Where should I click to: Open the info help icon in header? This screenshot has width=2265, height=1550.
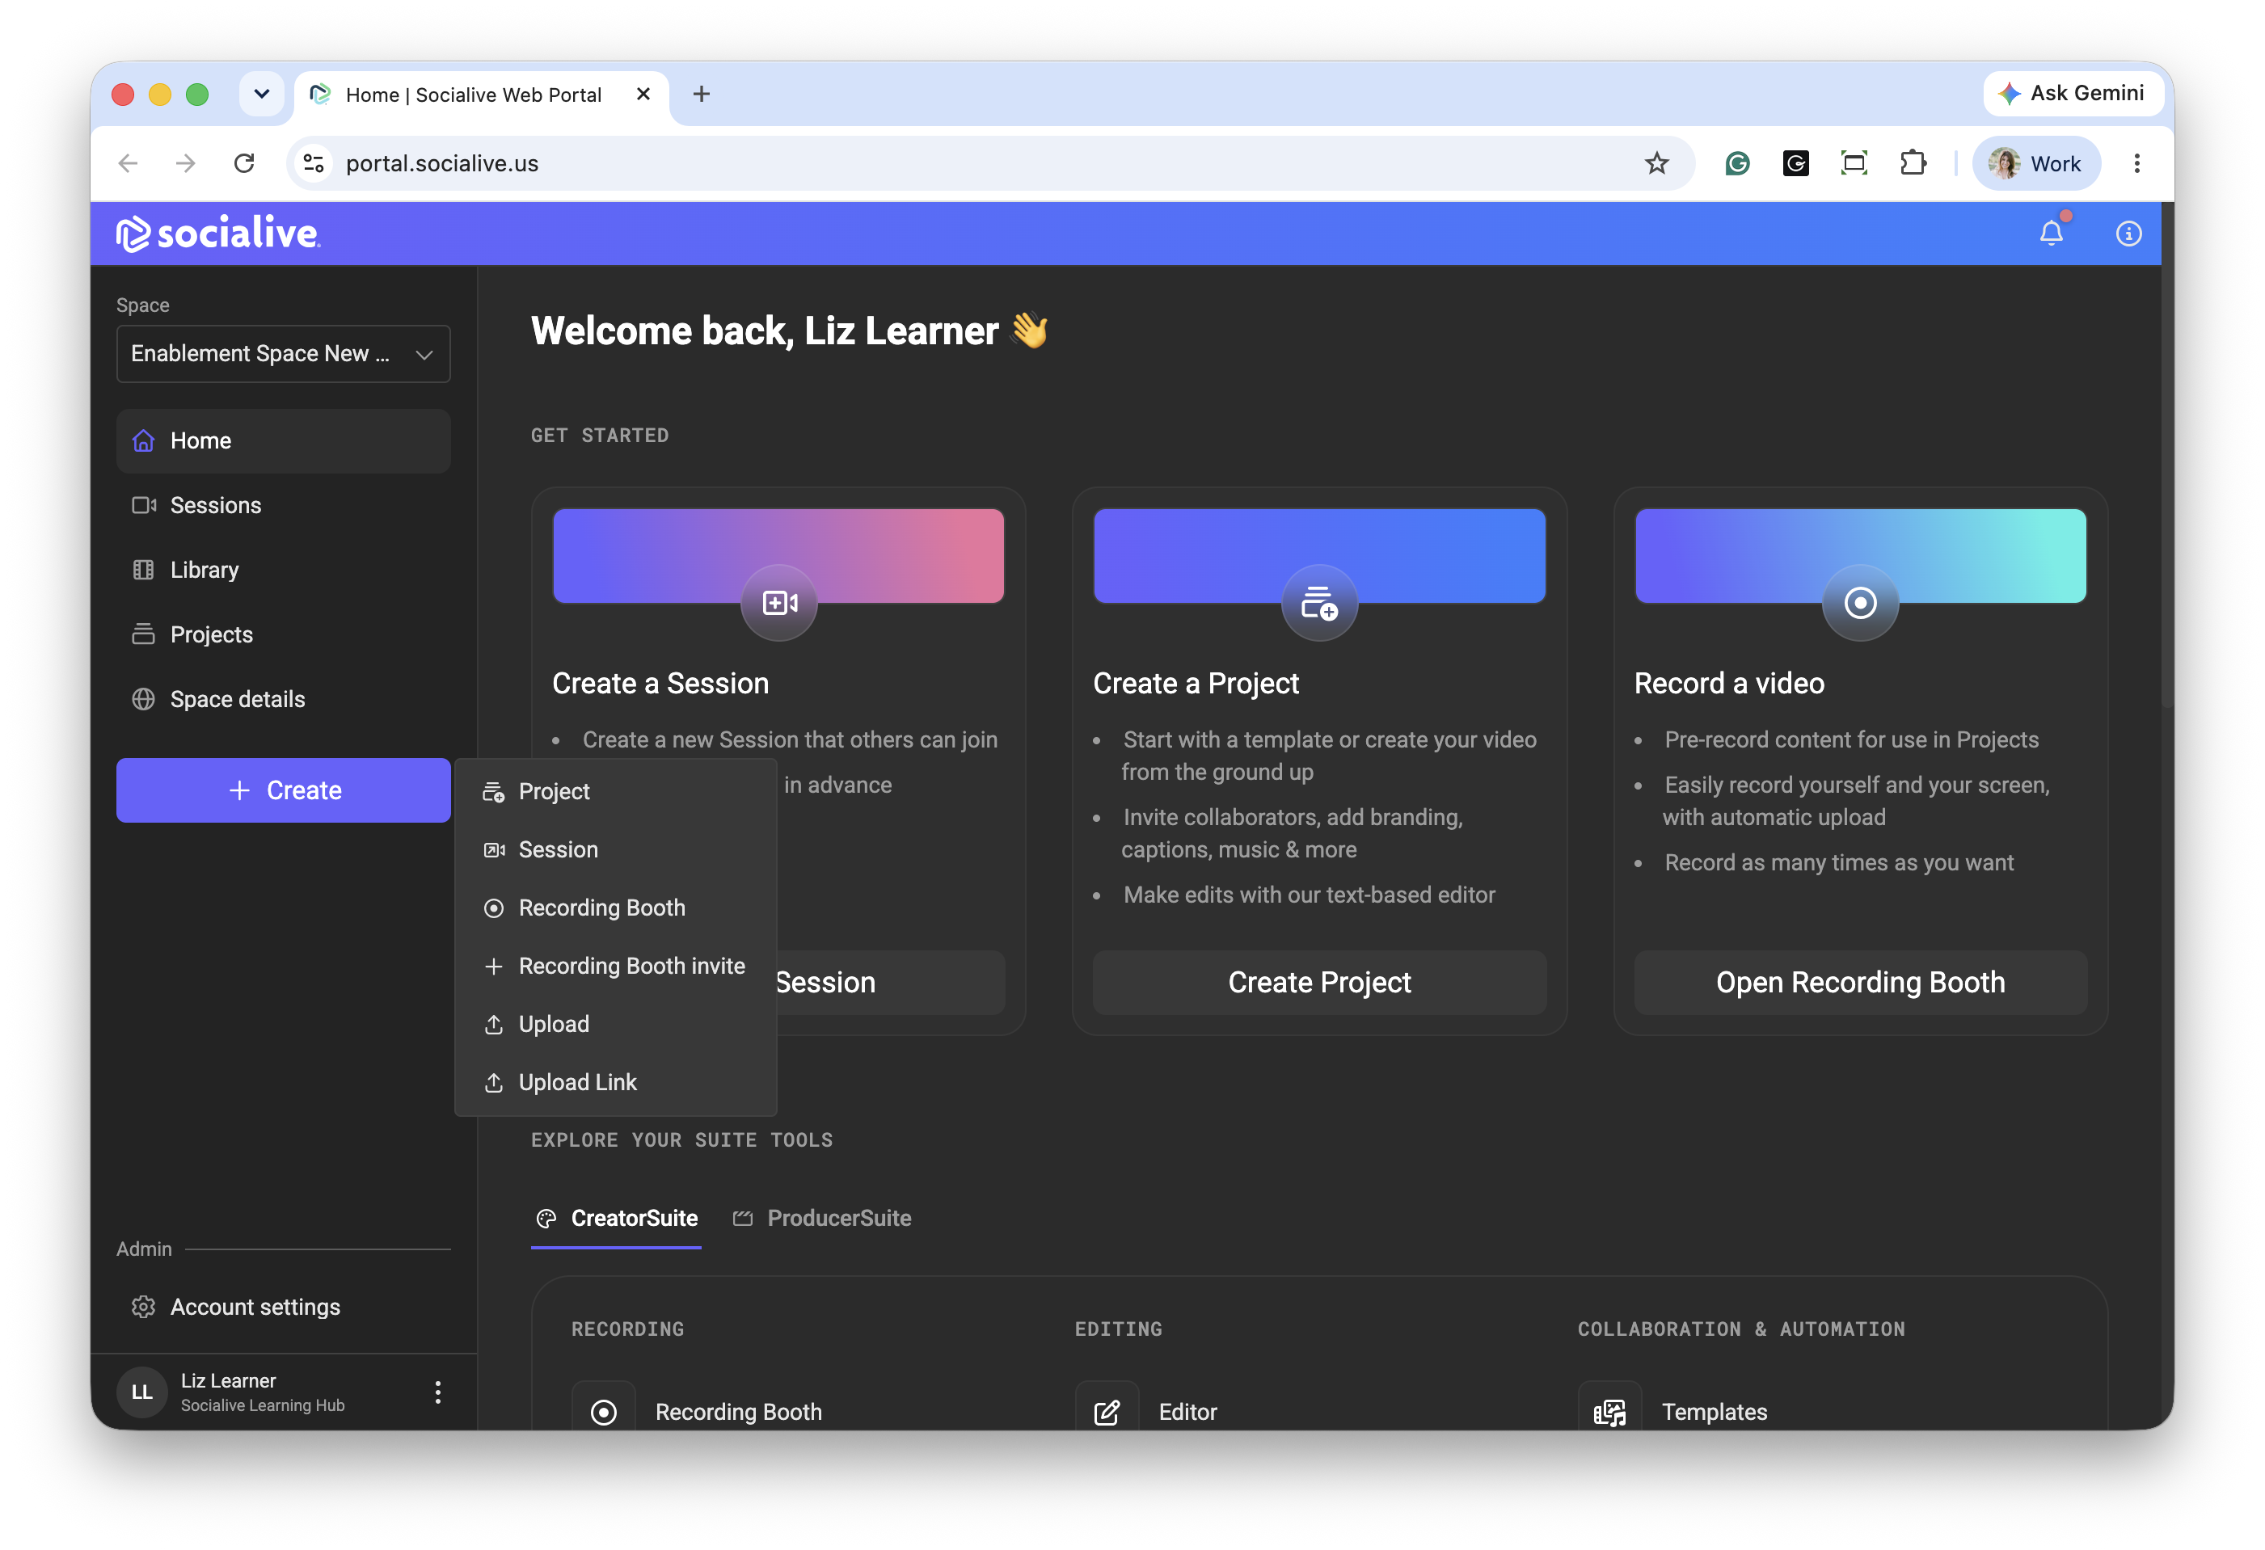[2128, 234]
